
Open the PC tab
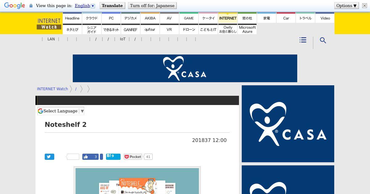coord(111,18)
